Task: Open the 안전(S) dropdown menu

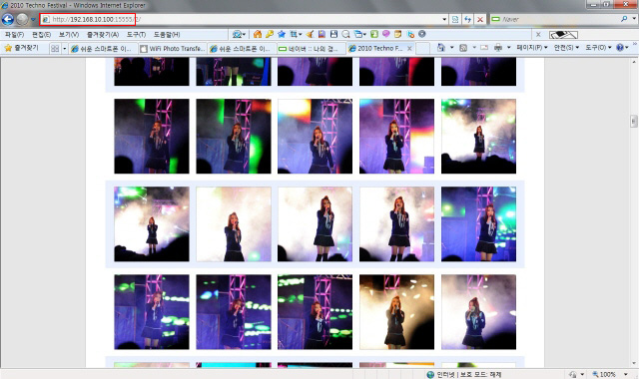Action: [566, 48]
